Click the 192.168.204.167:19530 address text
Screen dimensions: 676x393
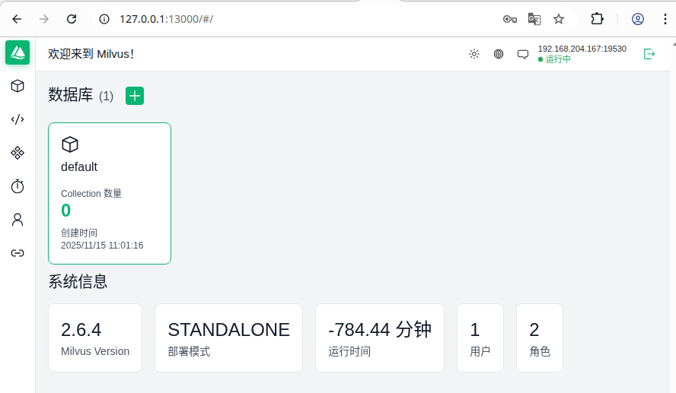pos(582,49)
